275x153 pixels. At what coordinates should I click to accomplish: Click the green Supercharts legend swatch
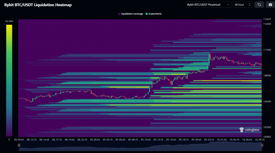coord(147,14)
